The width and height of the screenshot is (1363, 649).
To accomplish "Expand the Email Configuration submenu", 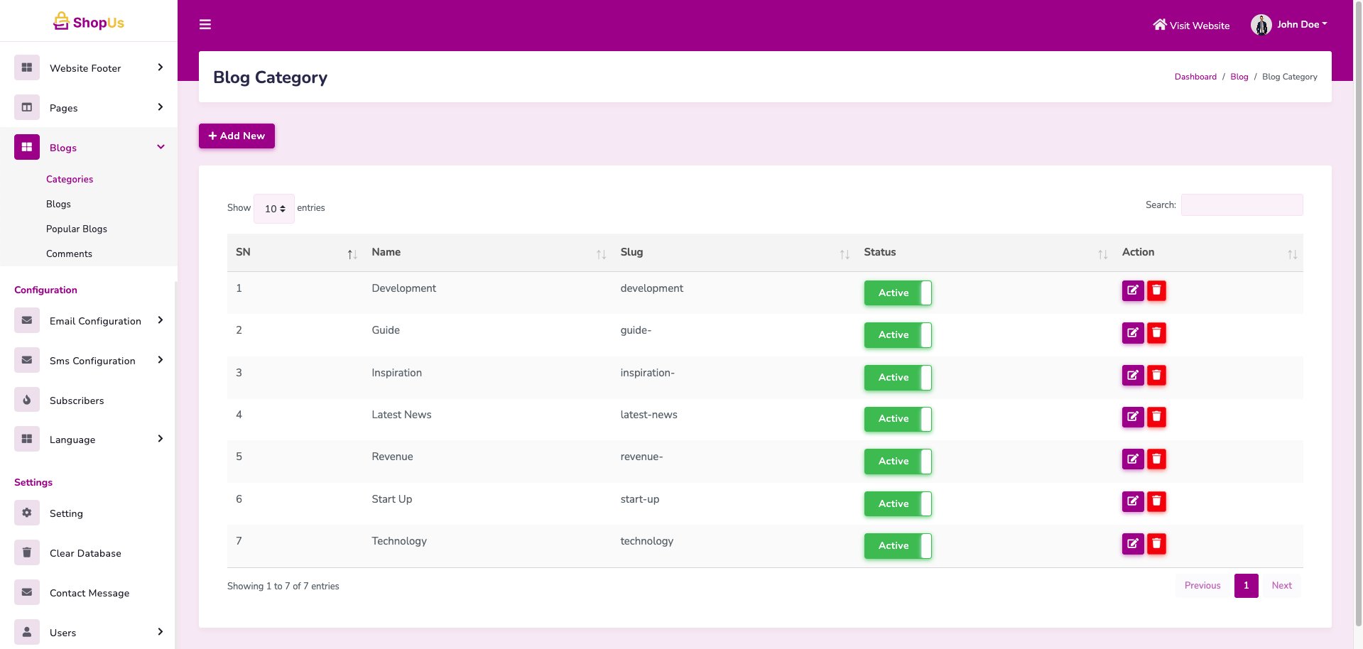I will pyautogui.click(x=95, y=321).
